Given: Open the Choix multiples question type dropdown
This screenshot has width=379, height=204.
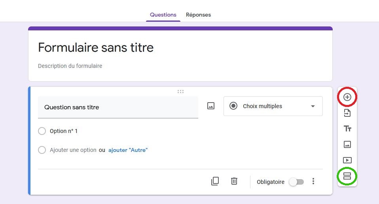Looking at the screenshot, I should (273, 106).
